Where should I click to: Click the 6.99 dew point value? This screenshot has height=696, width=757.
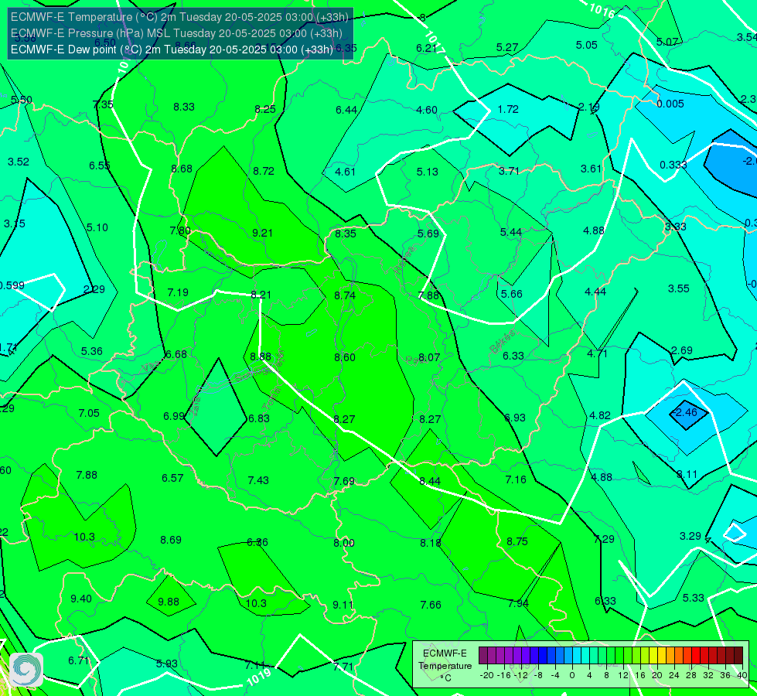pos(174,416)
